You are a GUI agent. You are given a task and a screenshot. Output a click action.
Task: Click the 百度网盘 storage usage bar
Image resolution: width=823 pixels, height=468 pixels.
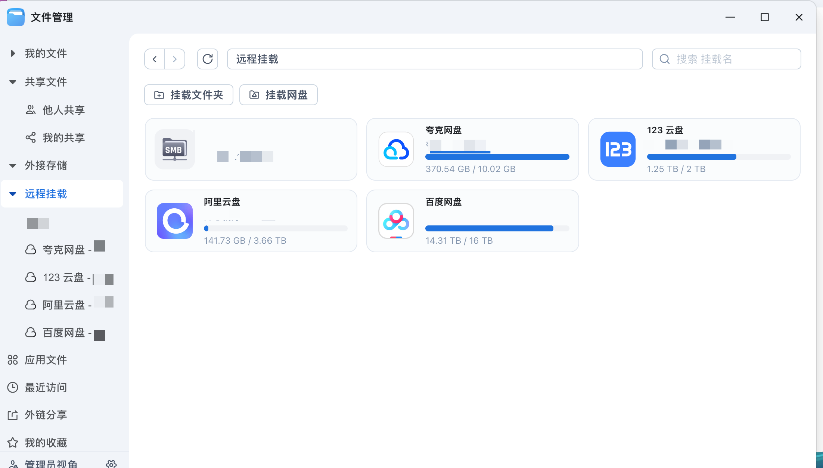point(497,228)
